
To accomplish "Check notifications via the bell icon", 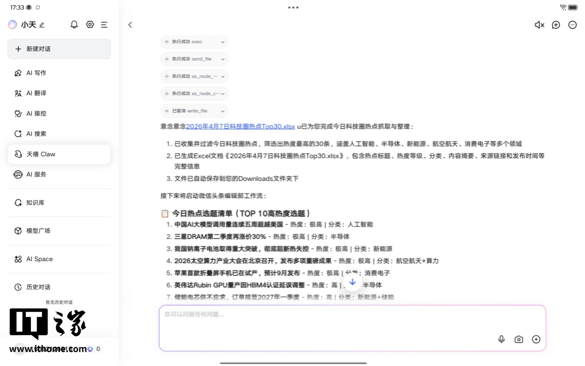I will (x=74, y=24).
